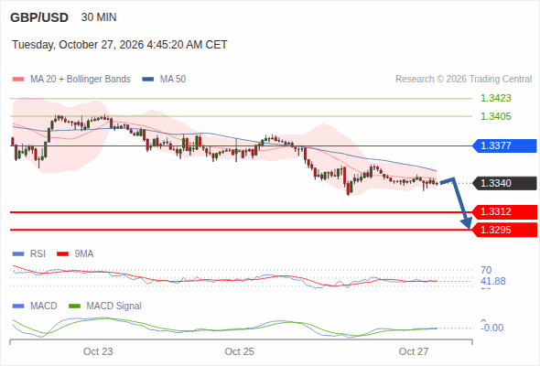Screen dimensions: 540x366
Task: Click the red 1.3312 support price tag
Action: (x=504, y=211)
